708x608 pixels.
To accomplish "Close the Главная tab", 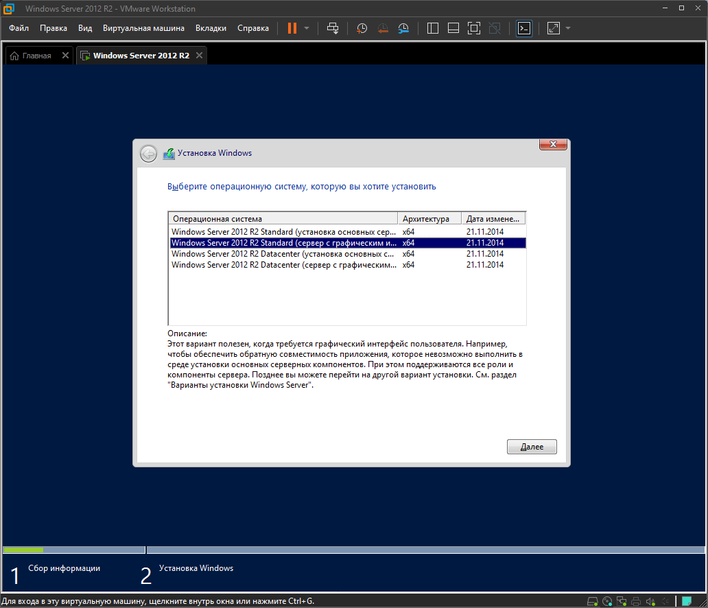I will [65, 55].
